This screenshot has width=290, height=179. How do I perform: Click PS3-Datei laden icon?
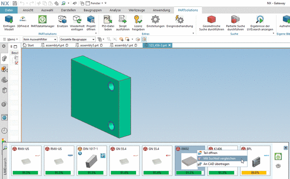coord(108,19)
